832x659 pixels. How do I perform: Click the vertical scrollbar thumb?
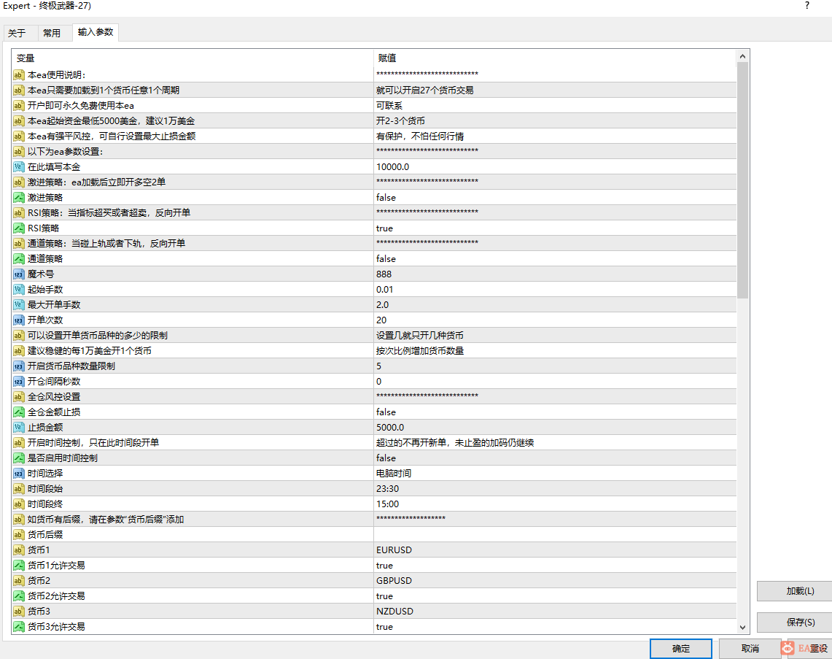pos(742,180)
